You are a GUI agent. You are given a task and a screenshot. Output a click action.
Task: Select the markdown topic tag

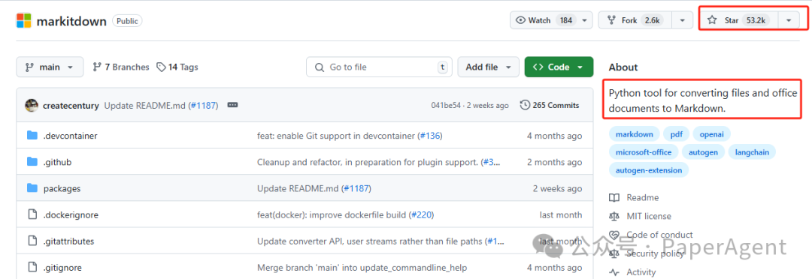tap(635, 134)
